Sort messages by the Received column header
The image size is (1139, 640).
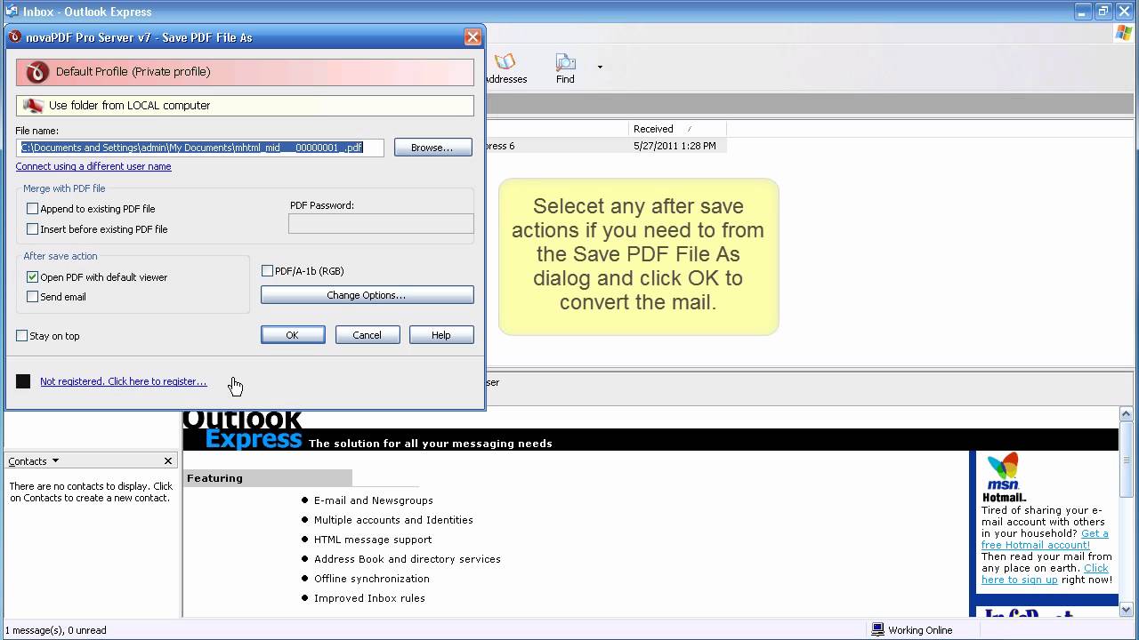click(x=677, y=129)
